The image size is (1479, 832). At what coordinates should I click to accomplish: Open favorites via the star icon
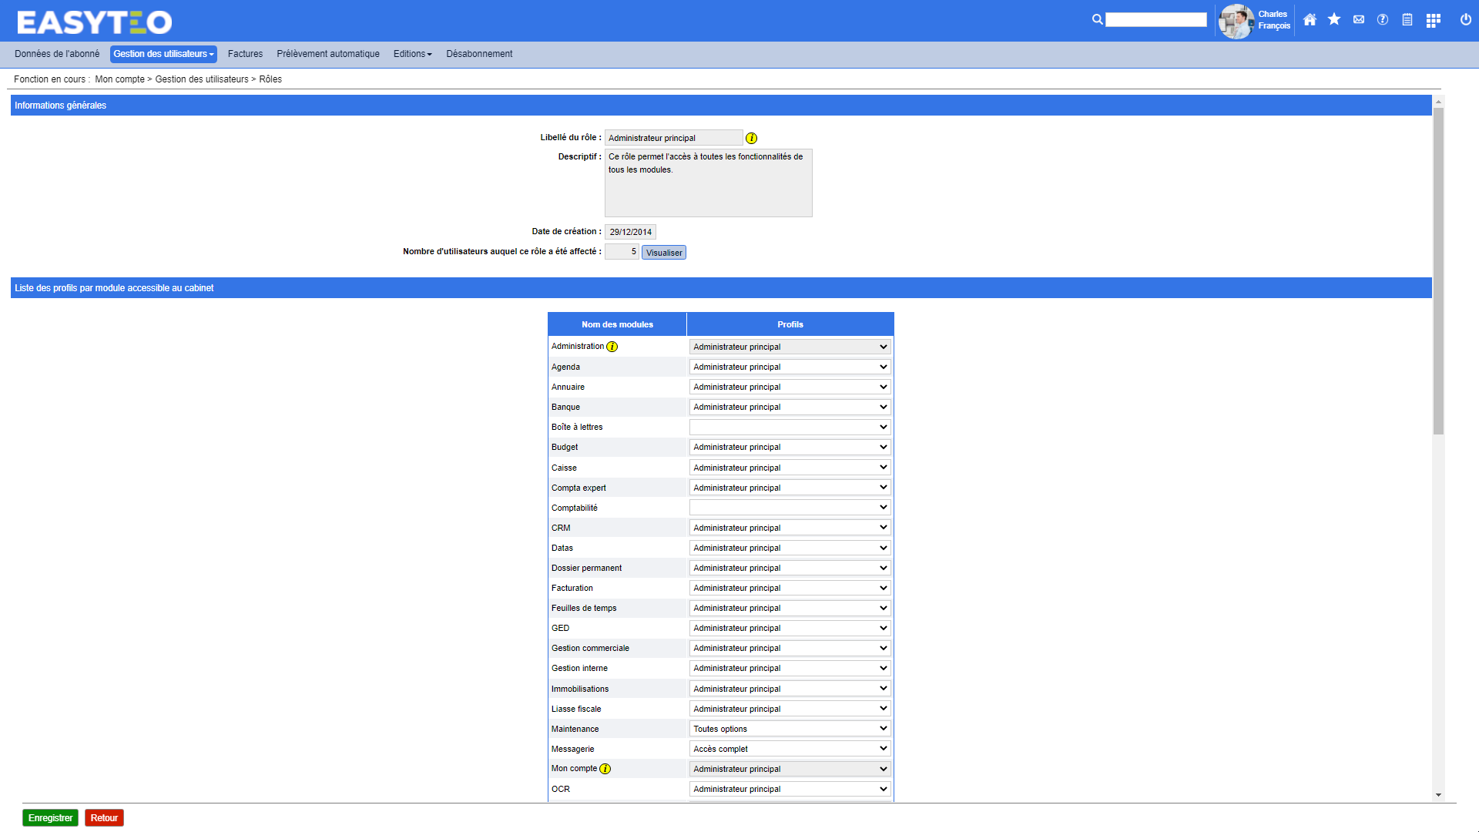tap(1334, 20)
